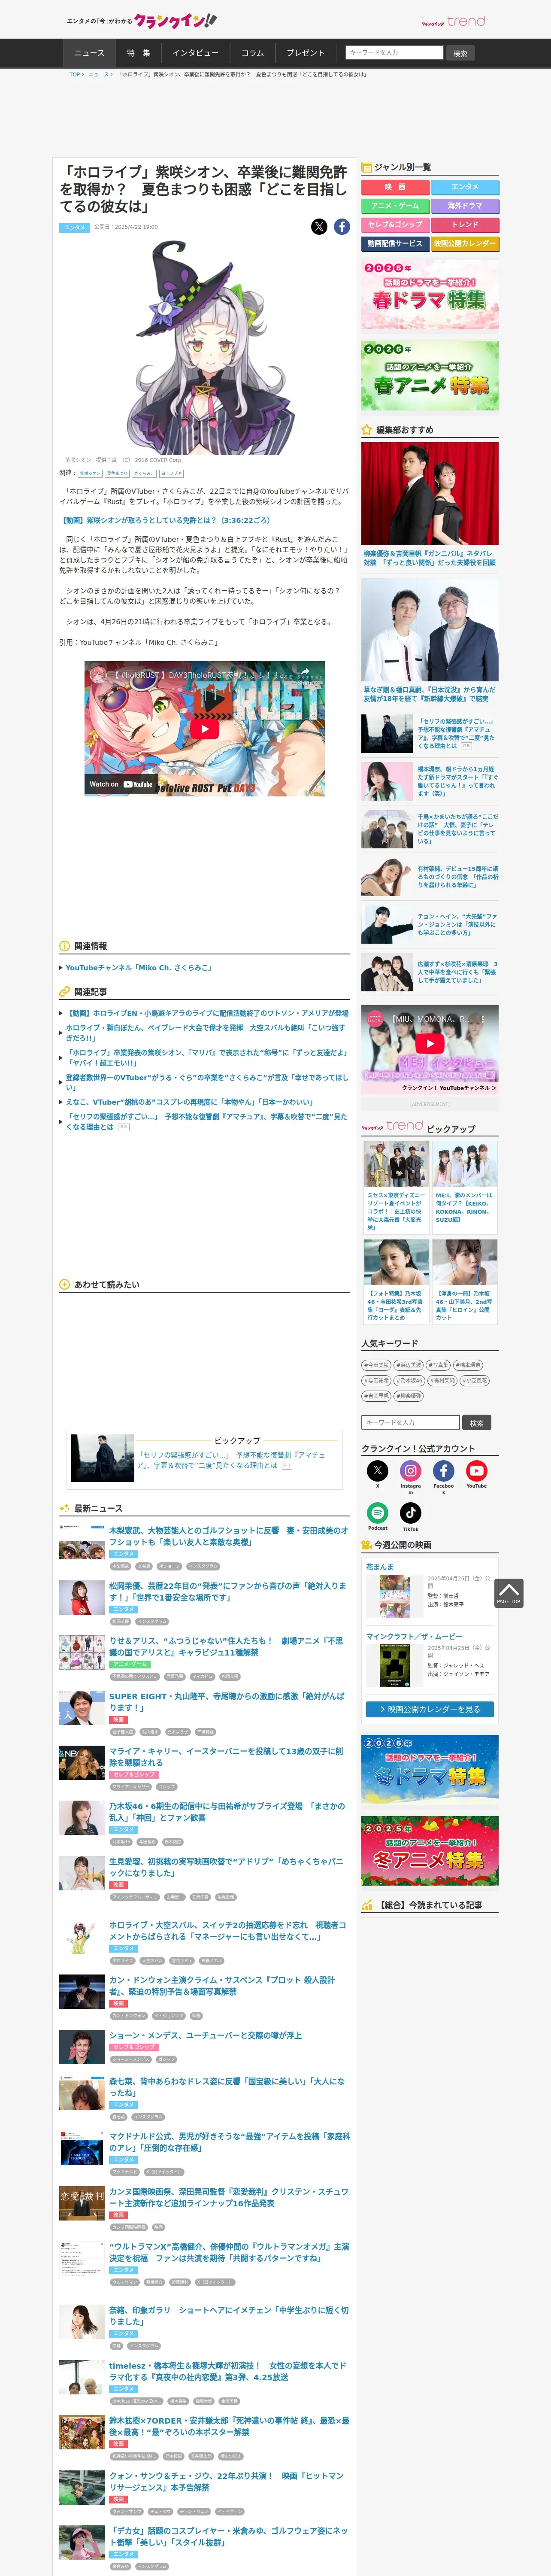Open the ニュース navigation tab

(89, 53)
